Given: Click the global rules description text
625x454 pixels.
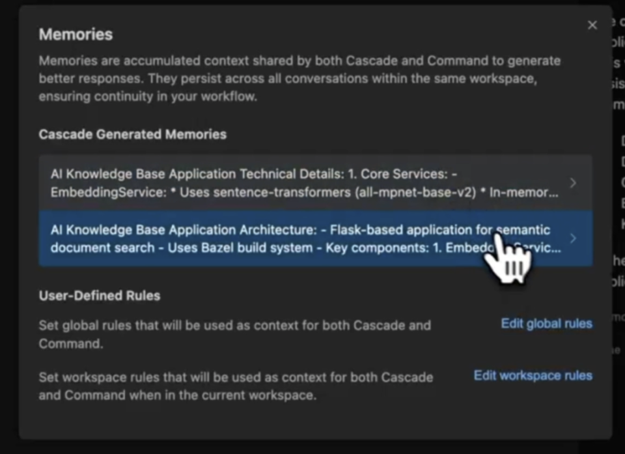Looking at the screenshot, I should pyautogui.click(x=234, y=333).
